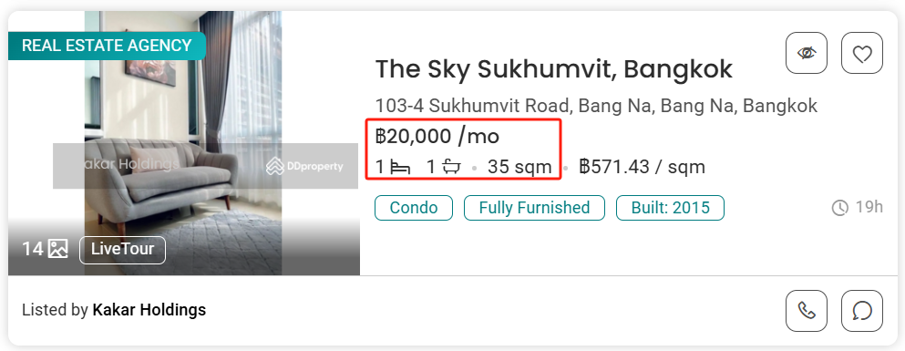Click the bathroom count bathtub icon
905x351 pixels.
(451, 168)
